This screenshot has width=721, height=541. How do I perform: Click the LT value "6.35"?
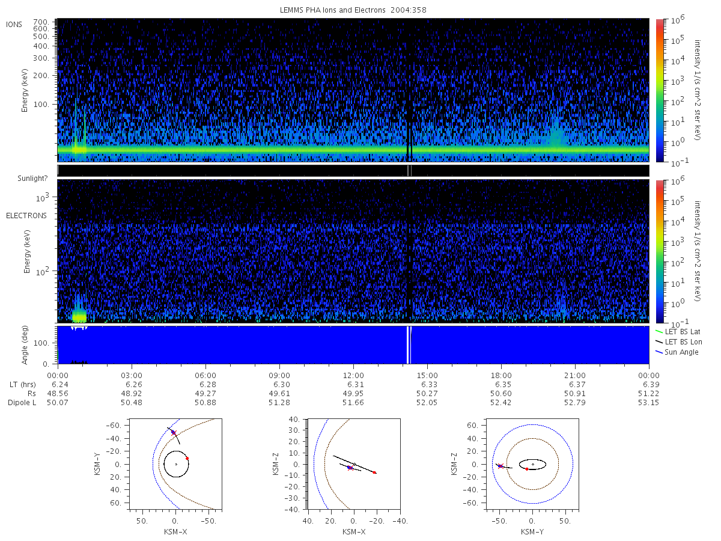(x=501, y=385)
